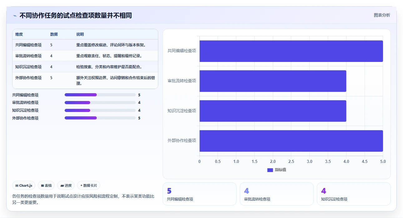This screenshot has width=403, height=218.
Task: Select table row 审批流转检查项
Action: pyautogui.click(x=85, y=56)
